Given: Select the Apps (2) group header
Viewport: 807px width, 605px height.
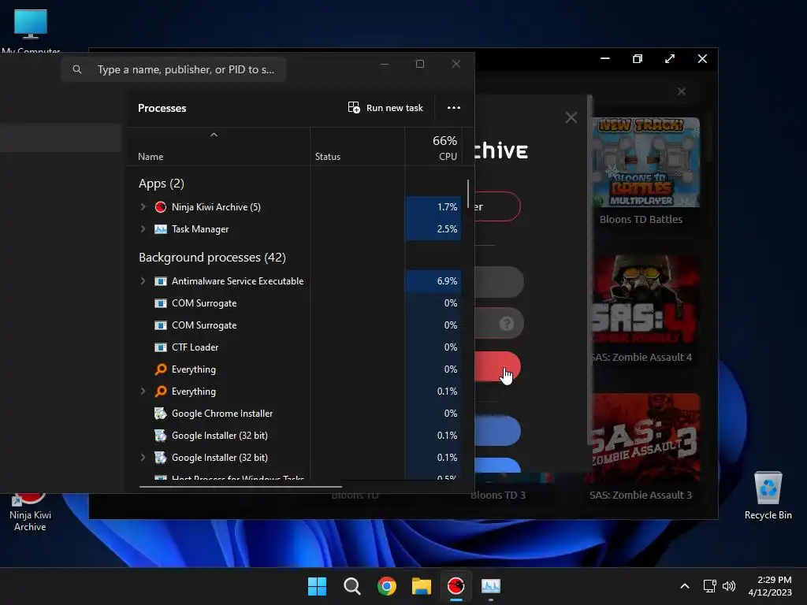Looking at the screenshot, I should coord(161,183).
